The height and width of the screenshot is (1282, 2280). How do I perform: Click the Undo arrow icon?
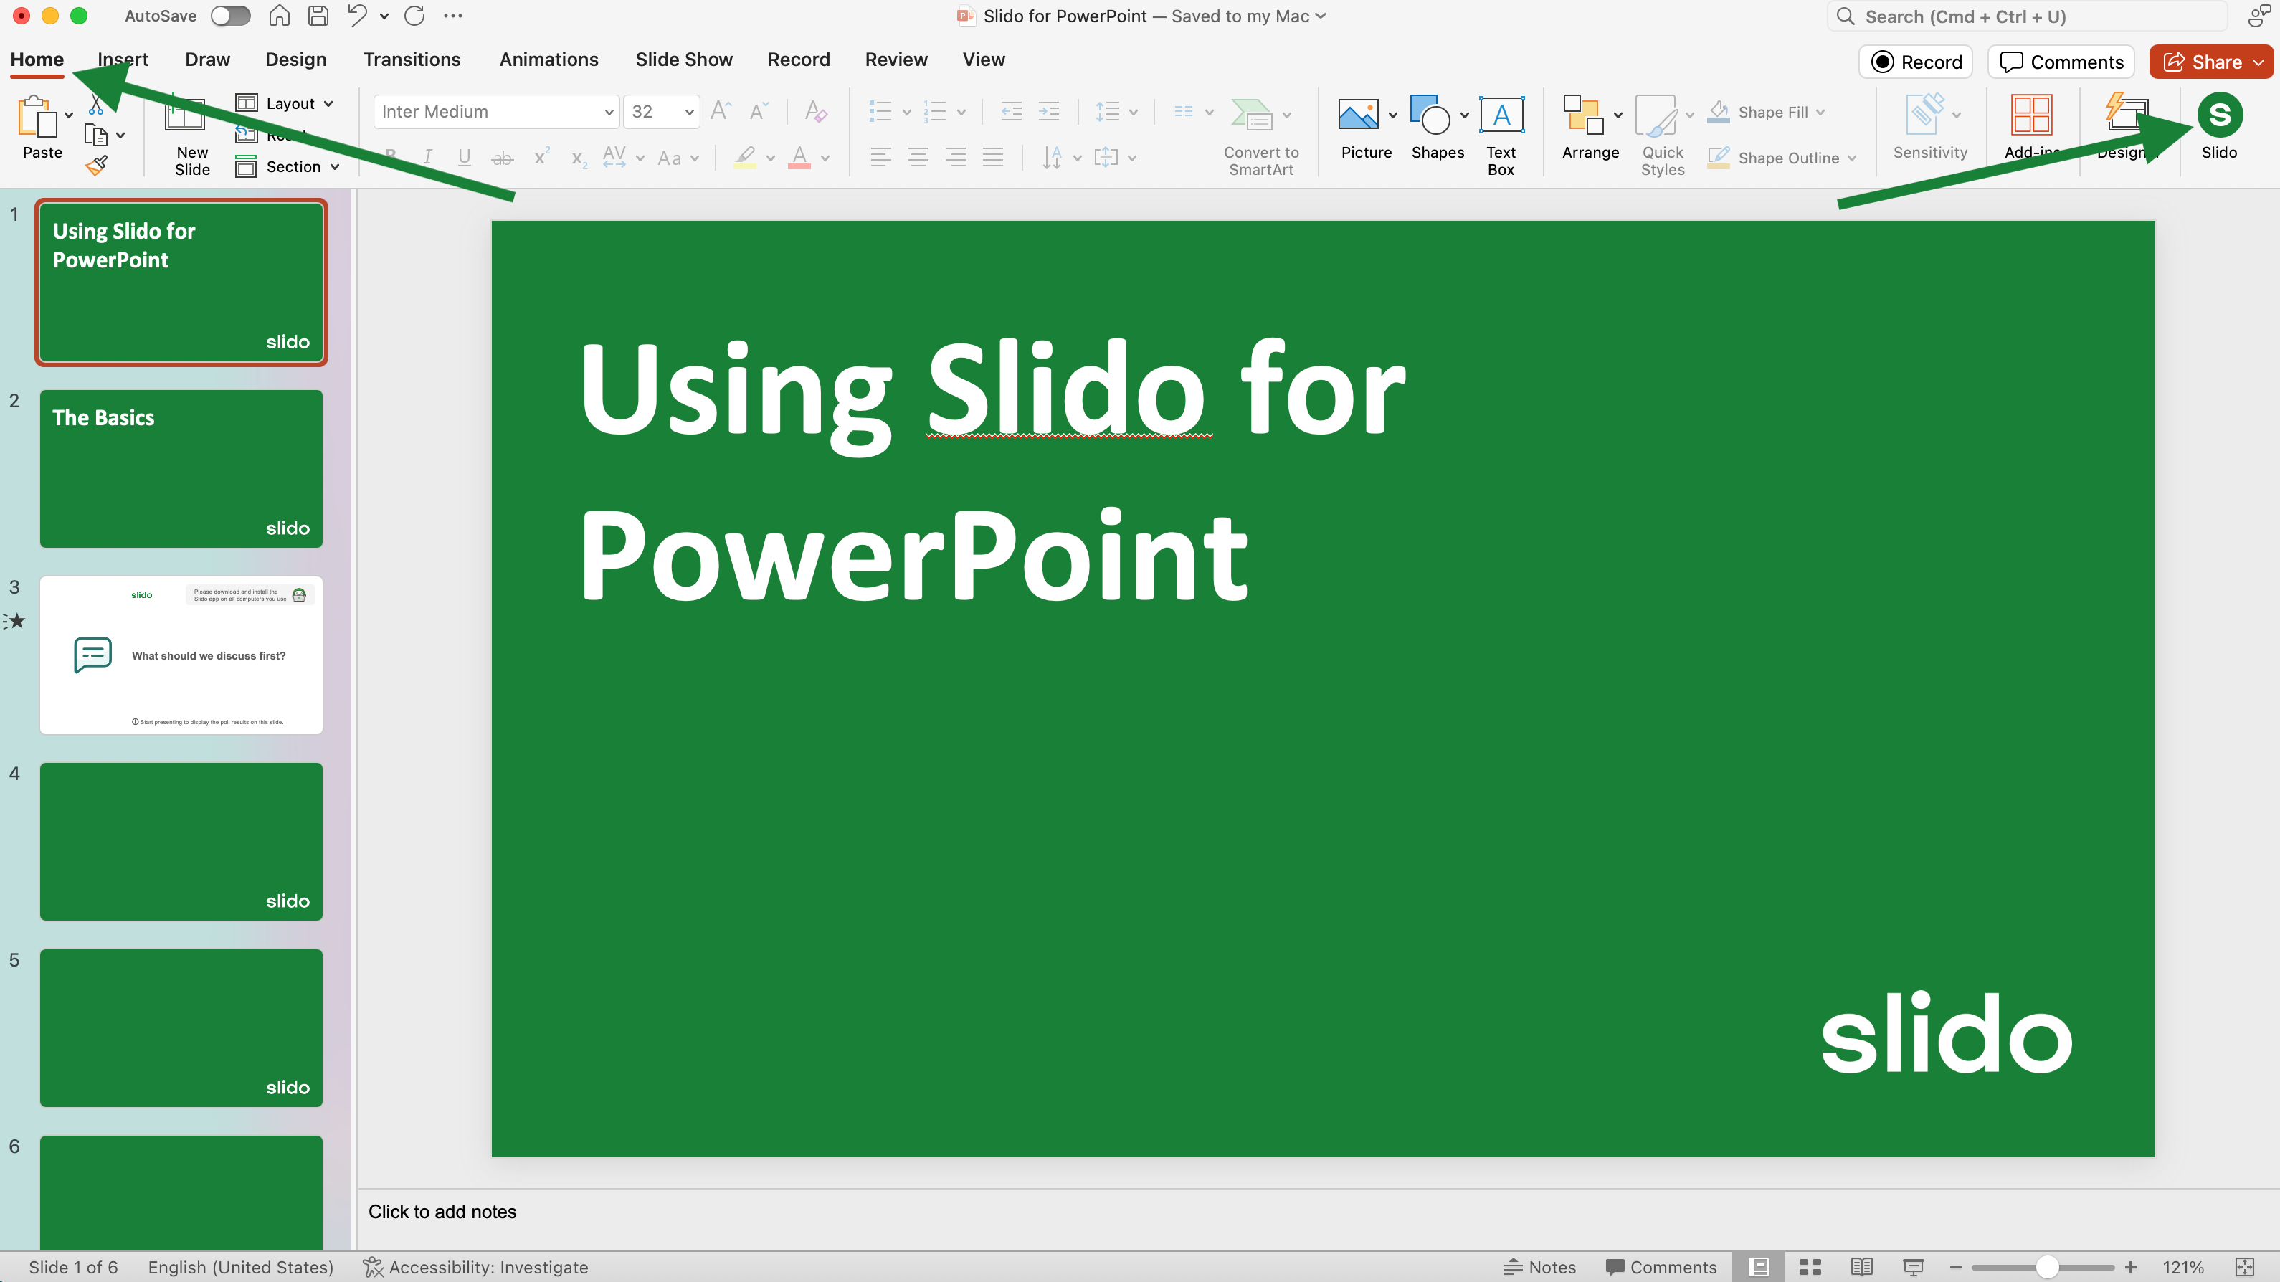[356, 16]
